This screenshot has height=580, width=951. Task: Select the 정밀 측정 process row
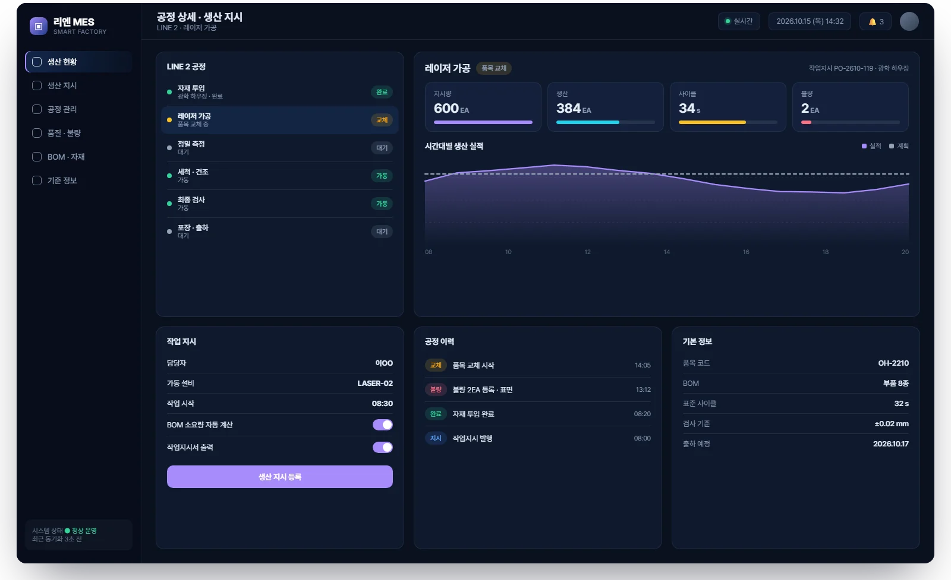[x=279, y=148]
